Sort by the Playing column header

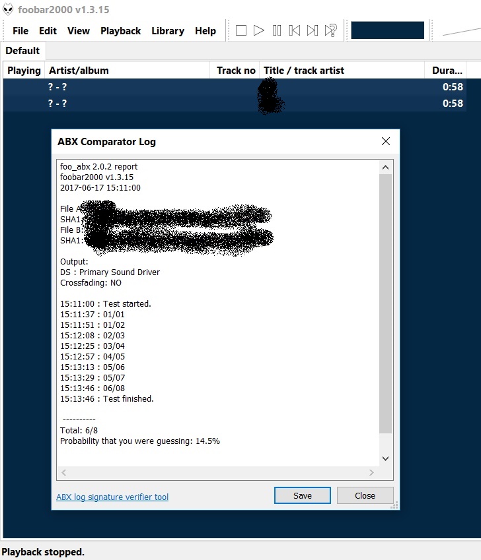click(x=24, y=71)
